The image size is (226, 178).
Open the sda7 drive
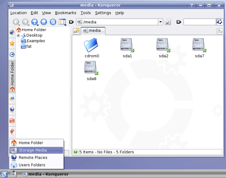click(x=199, y=48)
